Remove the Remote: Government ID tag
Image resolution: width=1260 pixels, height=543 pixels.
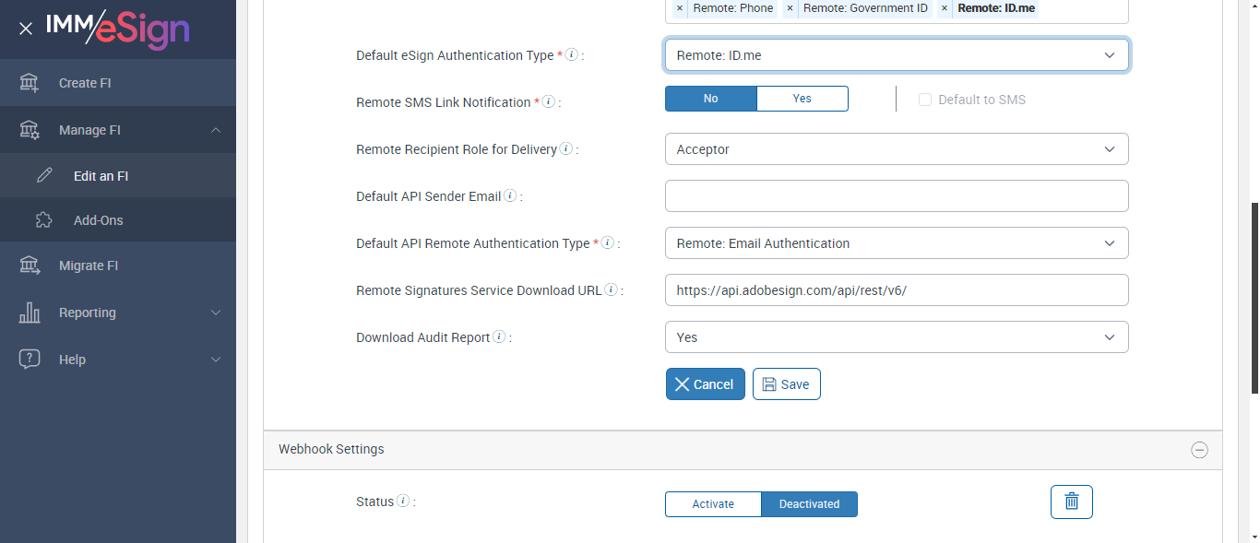790,8
